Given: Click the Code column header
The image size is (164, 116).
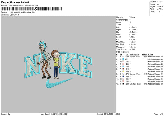Looking at the screenshot, I should click(144, 54).
